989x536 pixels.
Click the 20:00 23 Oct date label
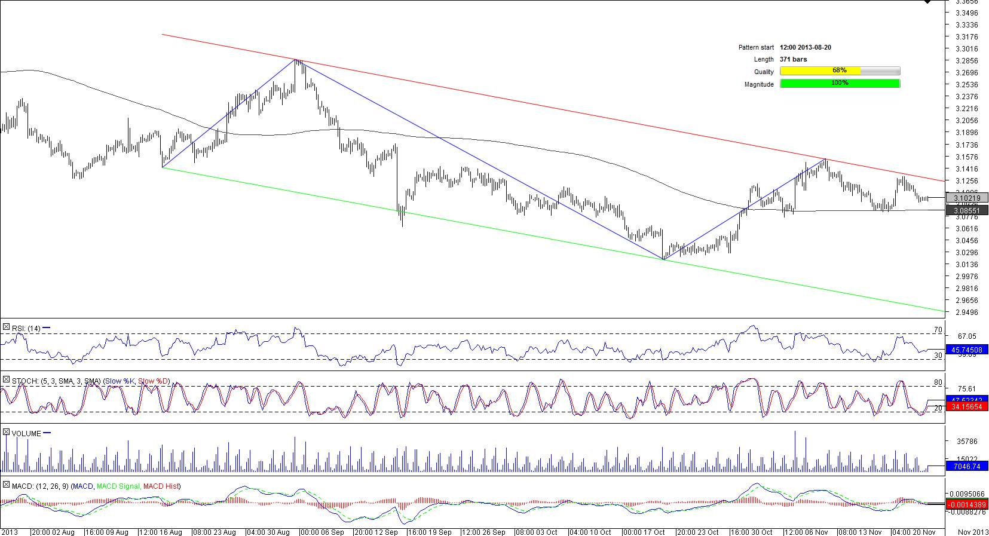(x=698, y=532)
